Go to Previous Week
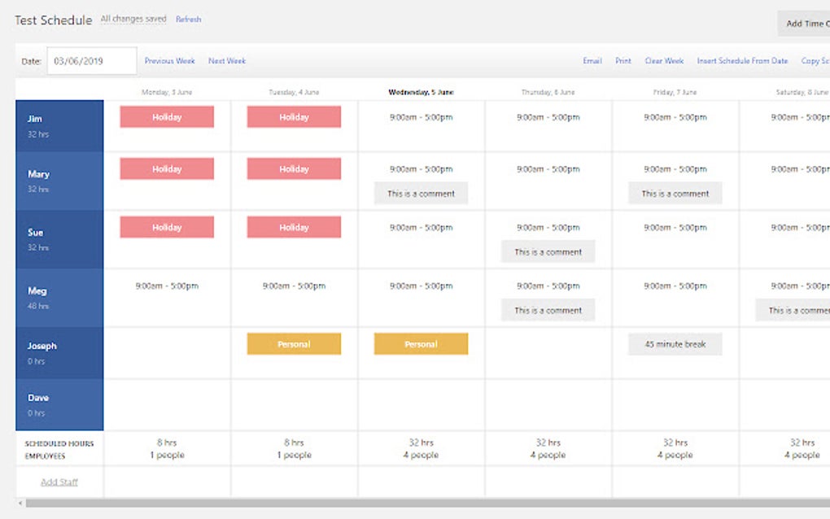This screenshot has width=830, height=519. 169,60
